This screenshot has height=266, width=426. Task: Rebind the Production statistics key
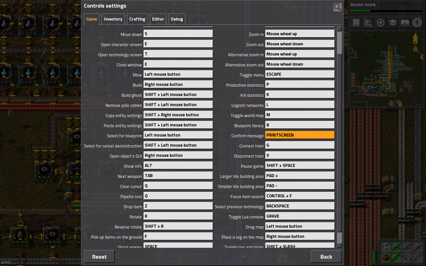pyautogui.click(x=300, y=84)
